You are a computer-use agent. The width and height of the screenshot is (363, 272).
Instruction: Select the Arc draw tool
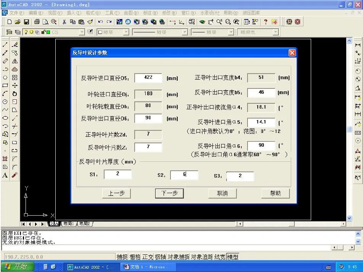(5, 94)
